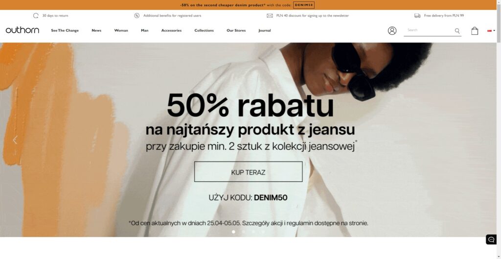501x259 pixels.
Task: Open the Woman menu
Action: click(121, 30)
